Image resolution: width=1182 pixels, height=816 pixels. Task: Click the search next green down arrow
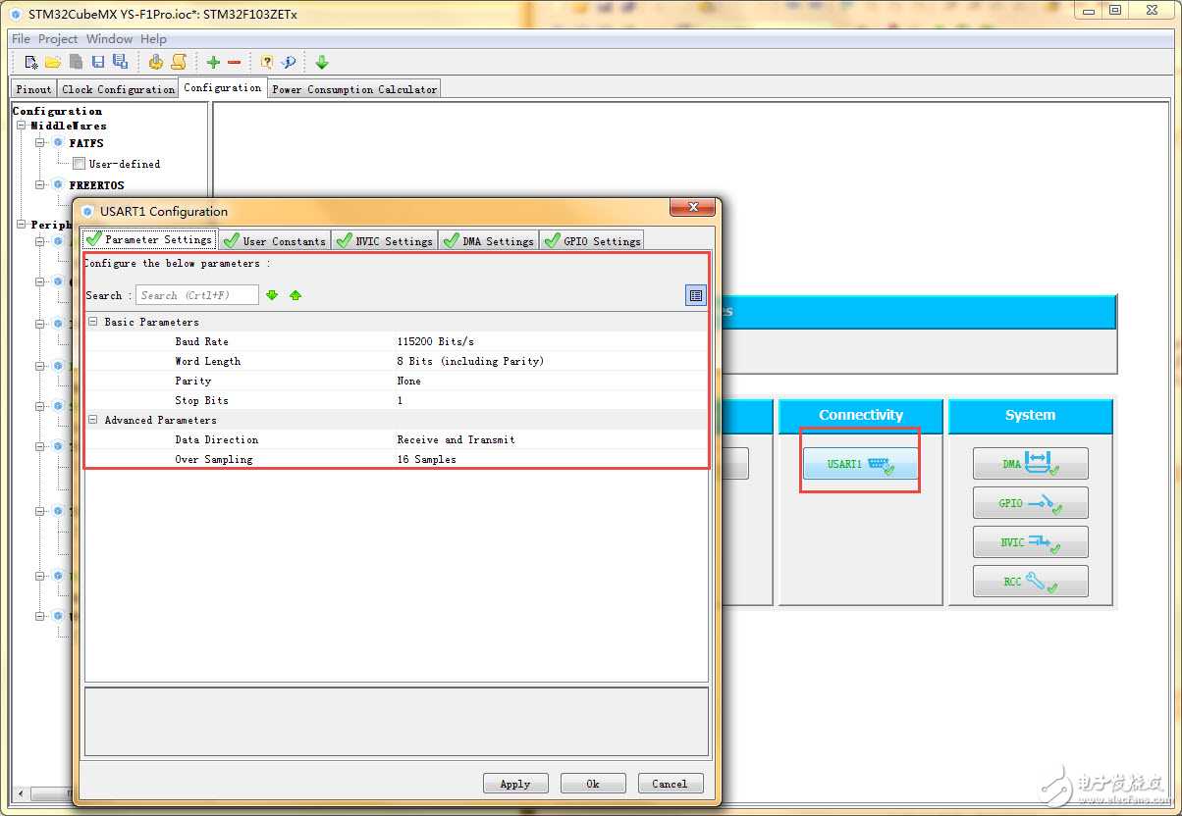[x=272, y=295]
